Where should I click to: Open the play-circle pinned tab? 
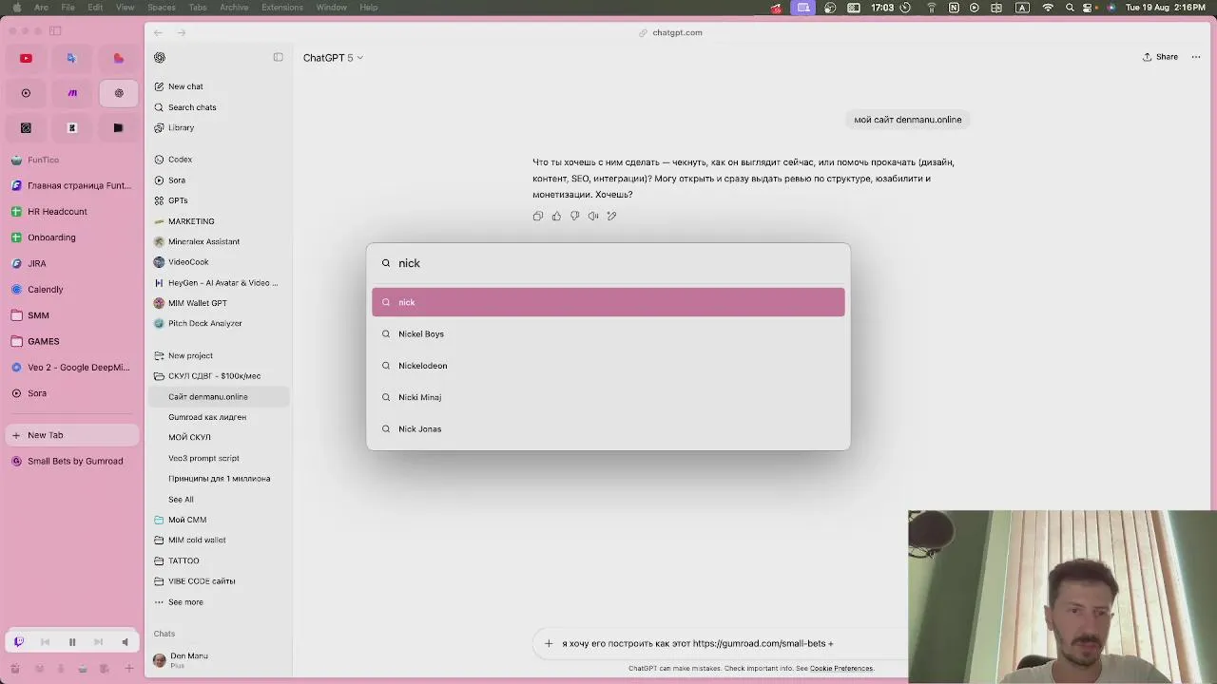coord(26,93)
